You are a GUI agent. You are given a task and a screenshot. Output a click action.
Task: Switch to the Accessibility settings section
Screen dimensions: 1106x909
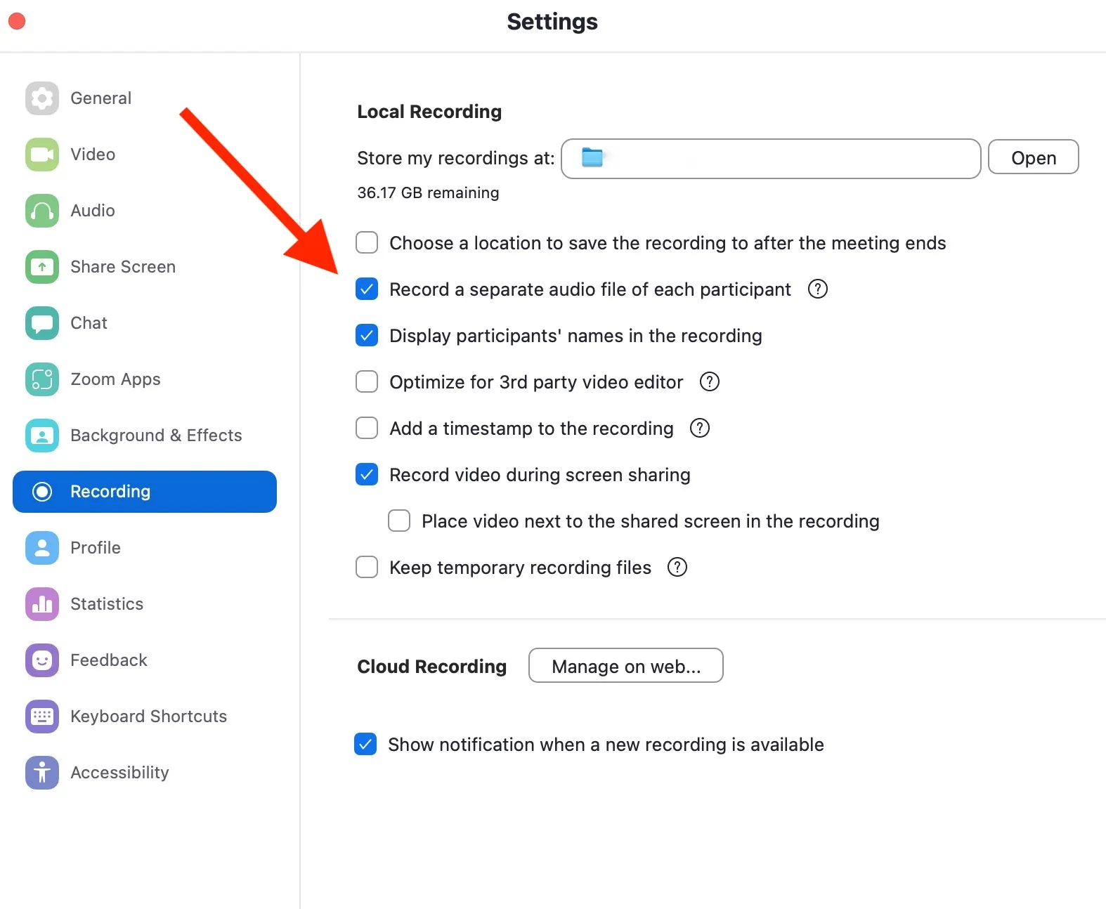point(41,772)
